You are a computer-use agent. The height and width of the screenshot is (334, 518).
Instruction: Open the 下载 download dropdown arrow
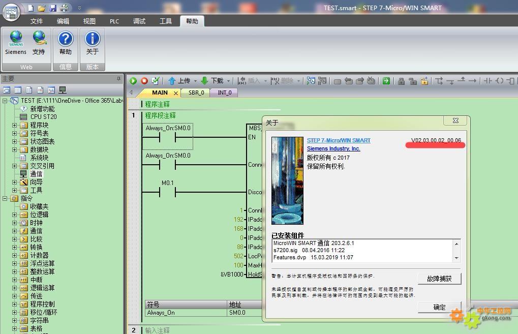(x=228, y=81)
